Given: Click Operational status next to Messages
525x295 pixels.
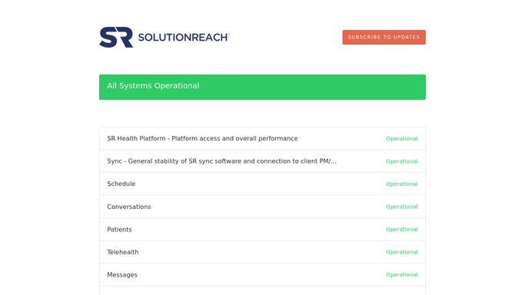Looking at the screenshot, I should tap(401, 274).
